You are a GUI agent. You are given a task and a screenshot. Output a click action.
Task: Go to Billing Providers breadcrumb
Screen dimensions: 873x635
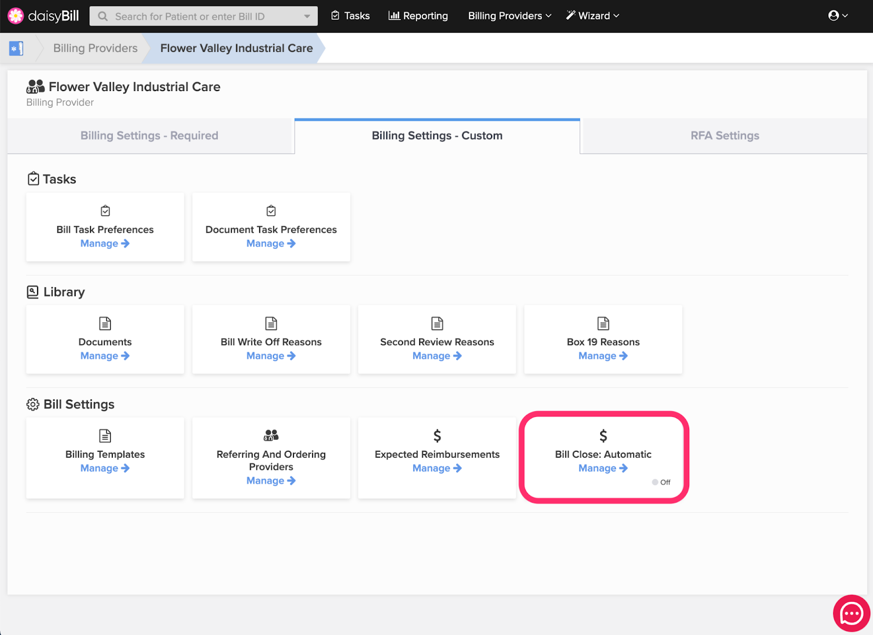click(x=95, y=48)
